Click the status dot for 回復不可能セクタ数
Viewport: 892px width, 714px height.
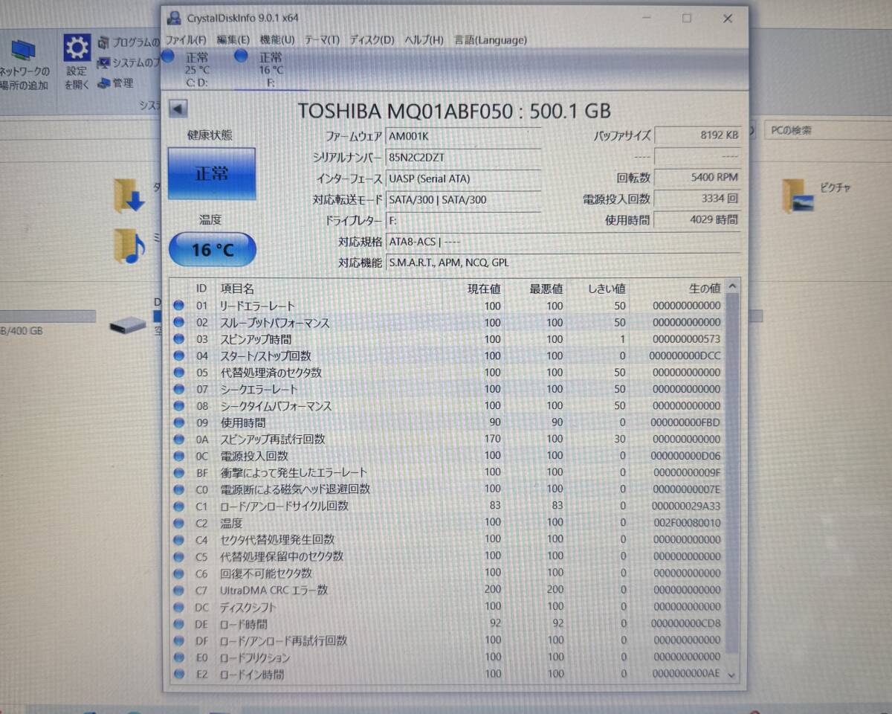(x=179, y=573)
